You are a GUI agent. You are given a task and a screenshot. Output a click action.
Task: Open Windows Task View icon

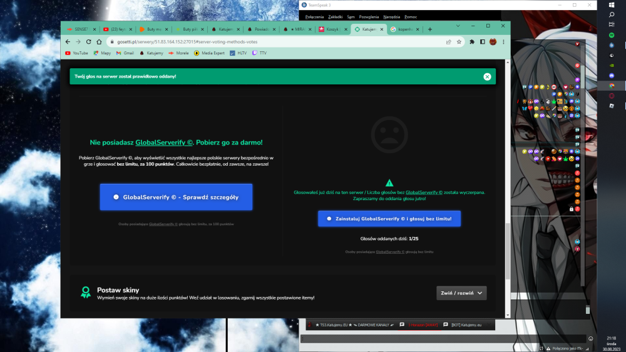pos(612,25)
